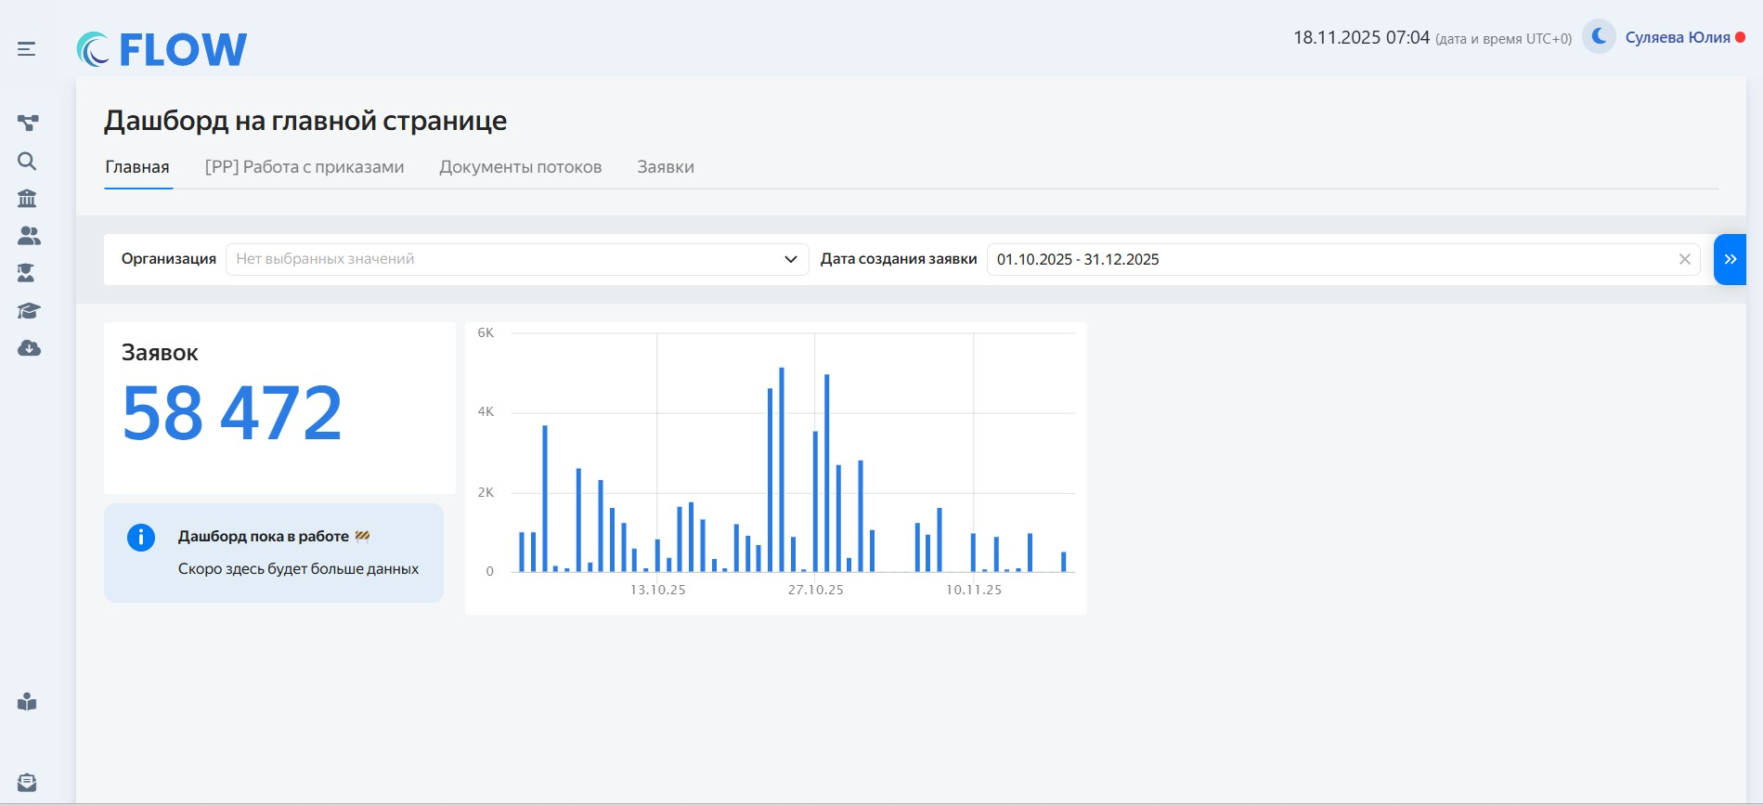This screenshot has height=806, width=1763.
Task: Expand the Организация dropdown
Action: coord(501,259)
